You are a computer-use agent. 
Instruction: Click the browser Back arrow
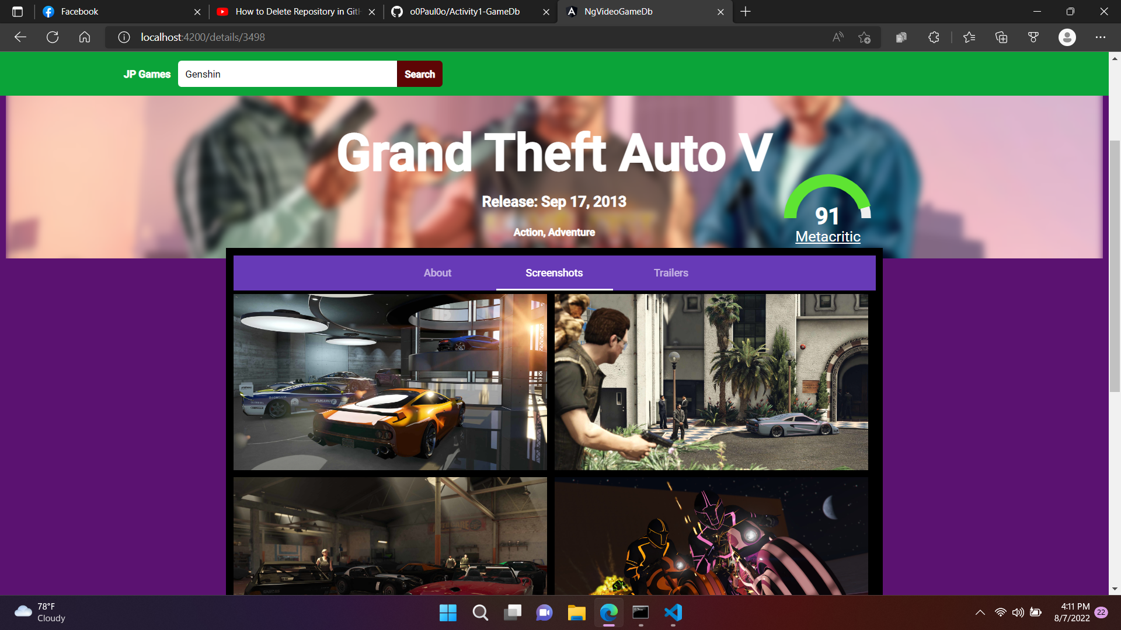pos(20,37)
